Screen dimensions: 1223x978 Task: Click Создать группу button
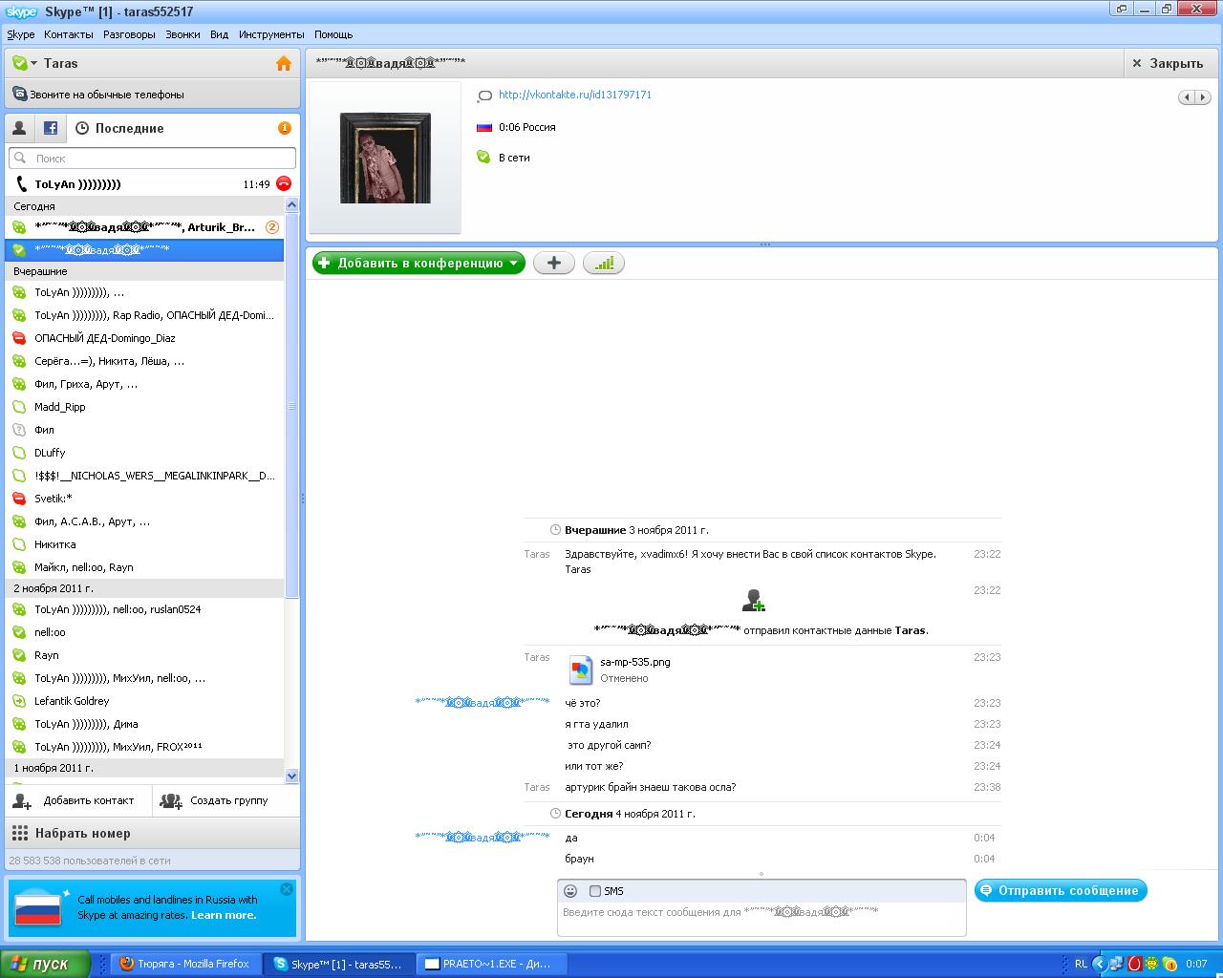[225, 800]
